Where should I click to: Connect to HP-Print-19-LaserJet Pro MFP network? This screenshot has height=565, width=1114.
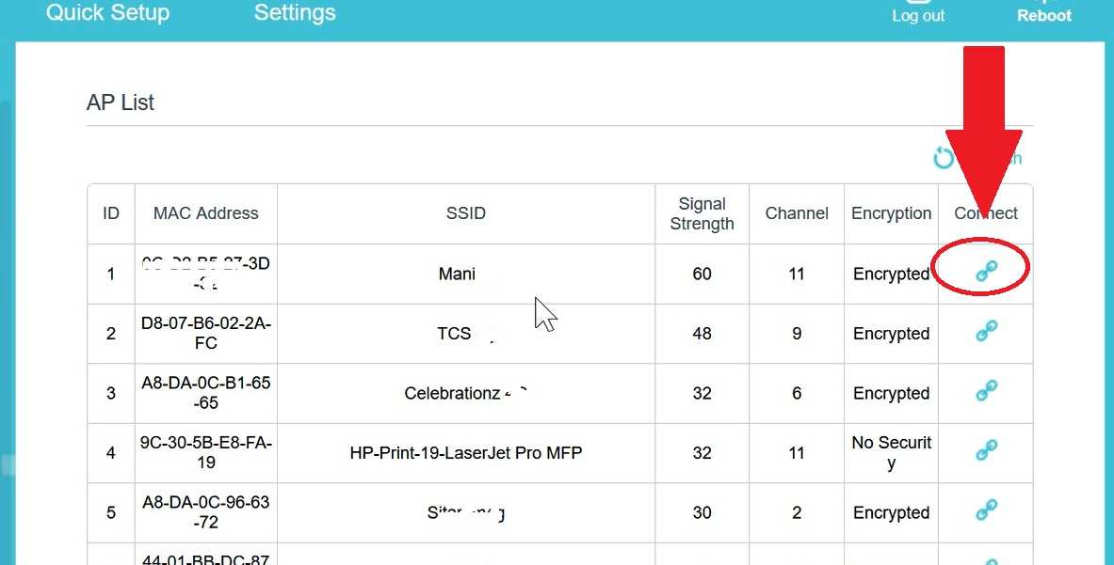click(x=986, y=449)
